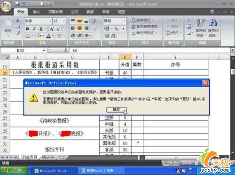Toggle Wrap Text button
Screen dimensions: 235x175
click(x=94, y=21)
